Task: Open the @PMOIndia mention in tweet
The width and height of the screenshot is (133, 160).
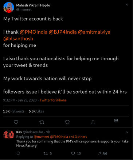Action: tap(34, 32)
